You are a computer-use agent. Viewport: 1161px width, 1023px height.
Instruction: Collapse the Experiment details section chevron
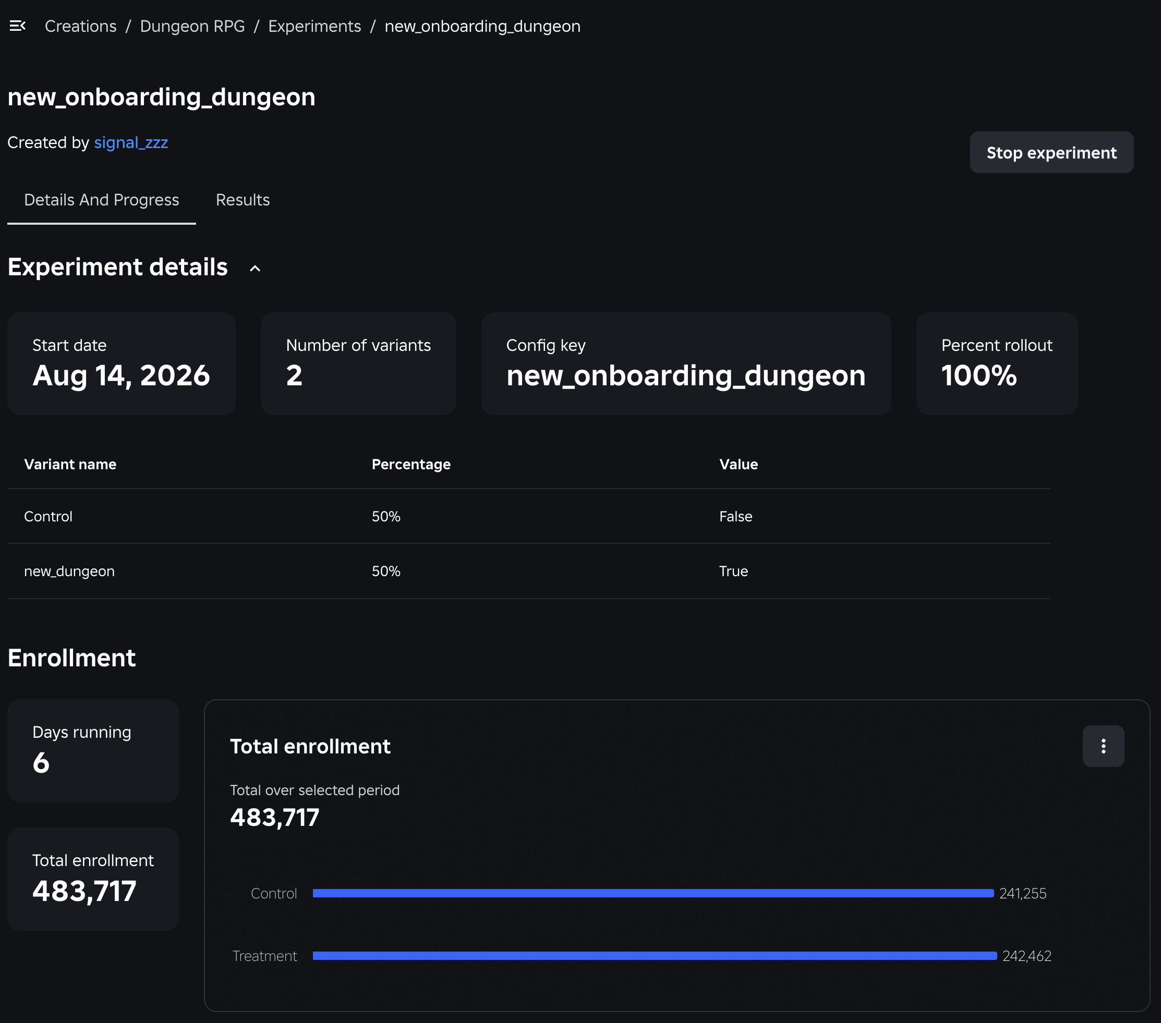tap(255, 269)
